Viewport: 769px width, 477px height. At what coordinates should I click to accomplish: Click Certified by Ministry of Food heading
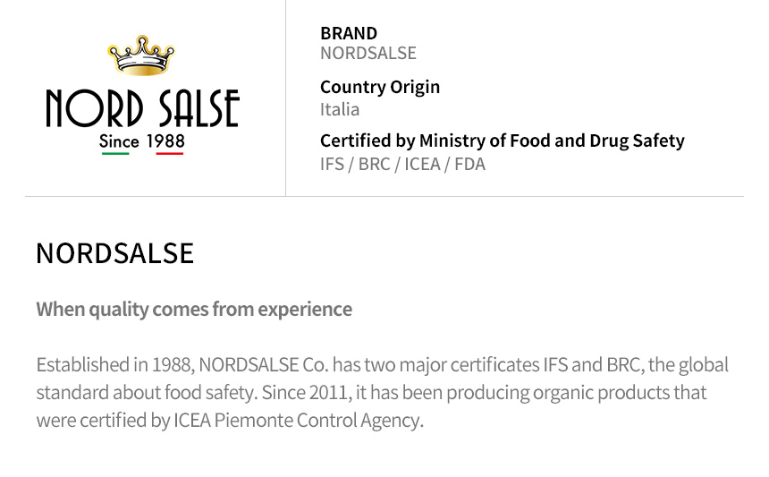coord(503,141)
